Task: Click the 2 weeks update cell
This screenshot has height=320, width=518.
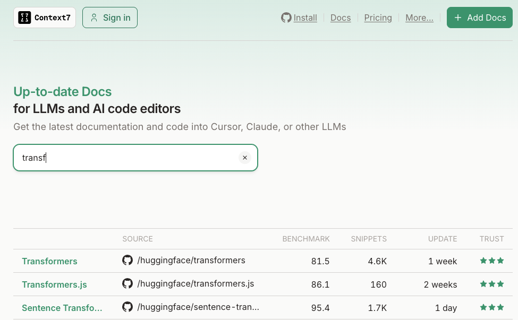Action: 440,284
